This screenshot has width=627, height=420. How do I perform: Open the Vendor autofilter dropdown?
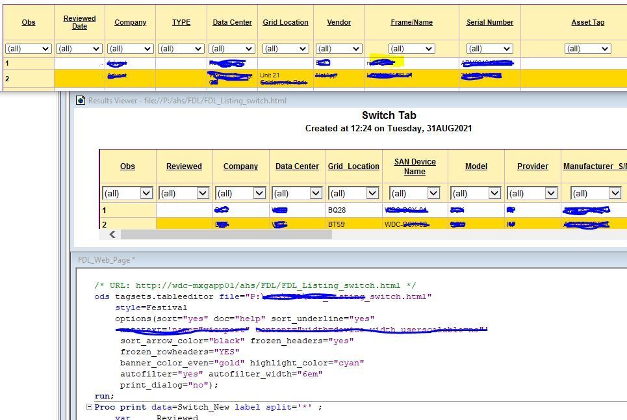pos(339,49)
